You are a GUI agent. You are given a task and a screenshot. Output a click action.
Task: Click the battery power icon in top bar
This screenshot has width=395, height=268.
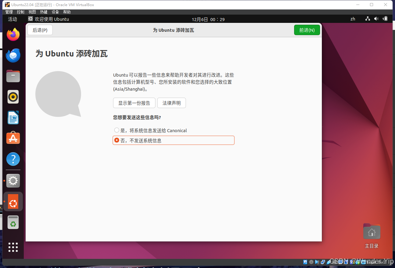click(385, 19)
